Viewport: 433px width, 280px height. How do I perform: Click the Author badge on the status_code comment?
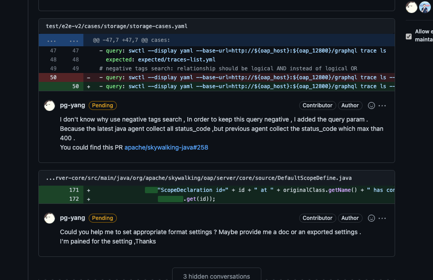pos(350,106)
